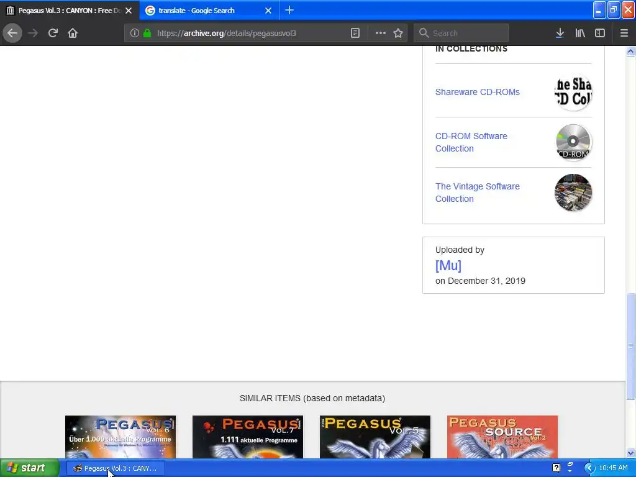
Task: Expand hidden tray icons with the arrow
Action: [x=589, y=468]
